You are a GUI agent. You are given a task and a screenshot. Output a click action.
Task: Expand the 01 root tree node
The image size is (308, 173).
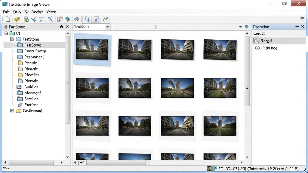(x=6, y=33)
